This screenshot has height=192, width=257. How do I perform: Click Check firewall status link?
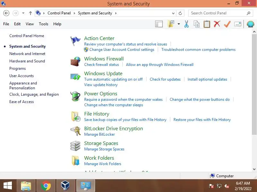pos(102,65)
